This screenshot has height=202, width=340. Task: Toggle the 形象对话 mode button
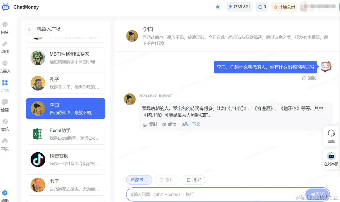point(139,180)
